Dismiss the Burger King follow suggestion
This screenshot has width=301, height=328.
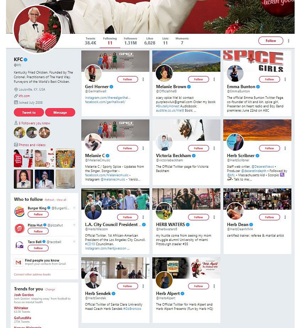click(74, 208)
